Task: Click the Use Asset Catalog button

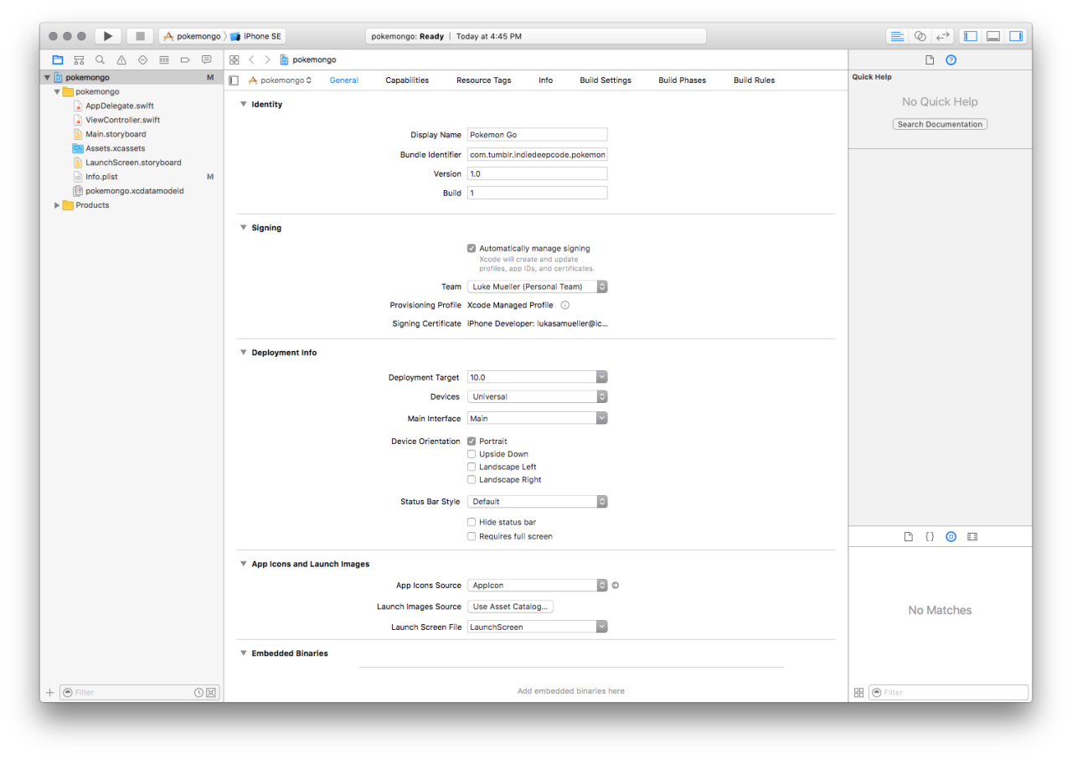Action: [x=510, y=607]
